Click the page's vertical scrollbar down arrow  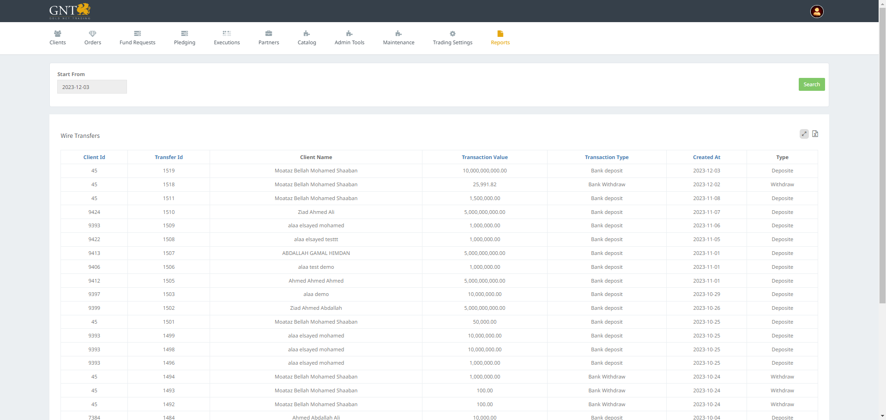pos(882,416)
